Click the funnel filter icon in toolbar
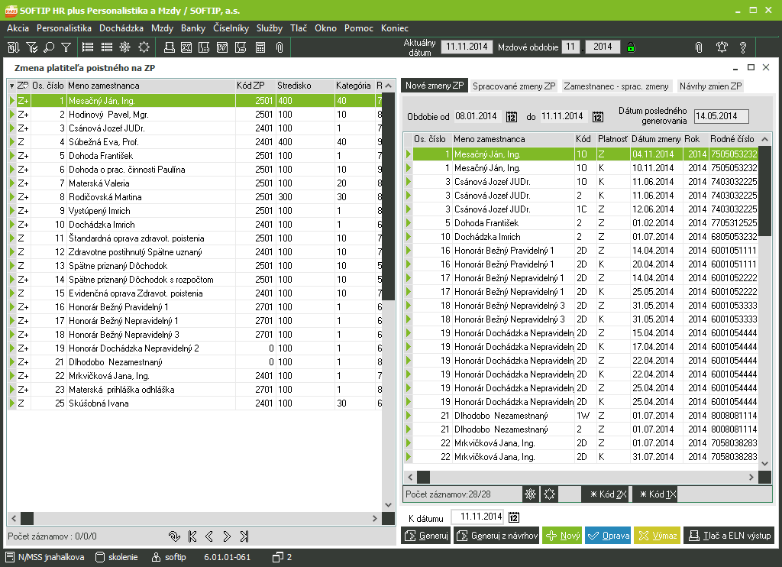This screenshot has width=782, height=567. point(66,47)
